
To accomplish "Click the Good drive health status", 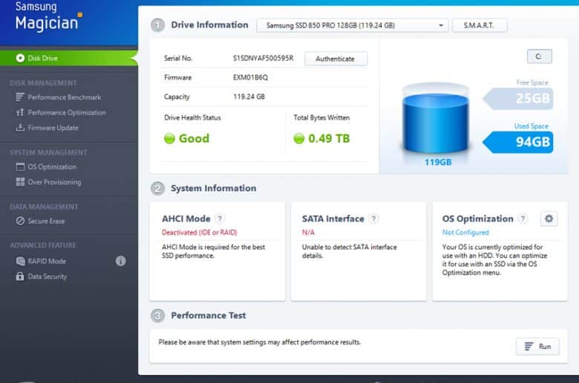I will 187,139.
